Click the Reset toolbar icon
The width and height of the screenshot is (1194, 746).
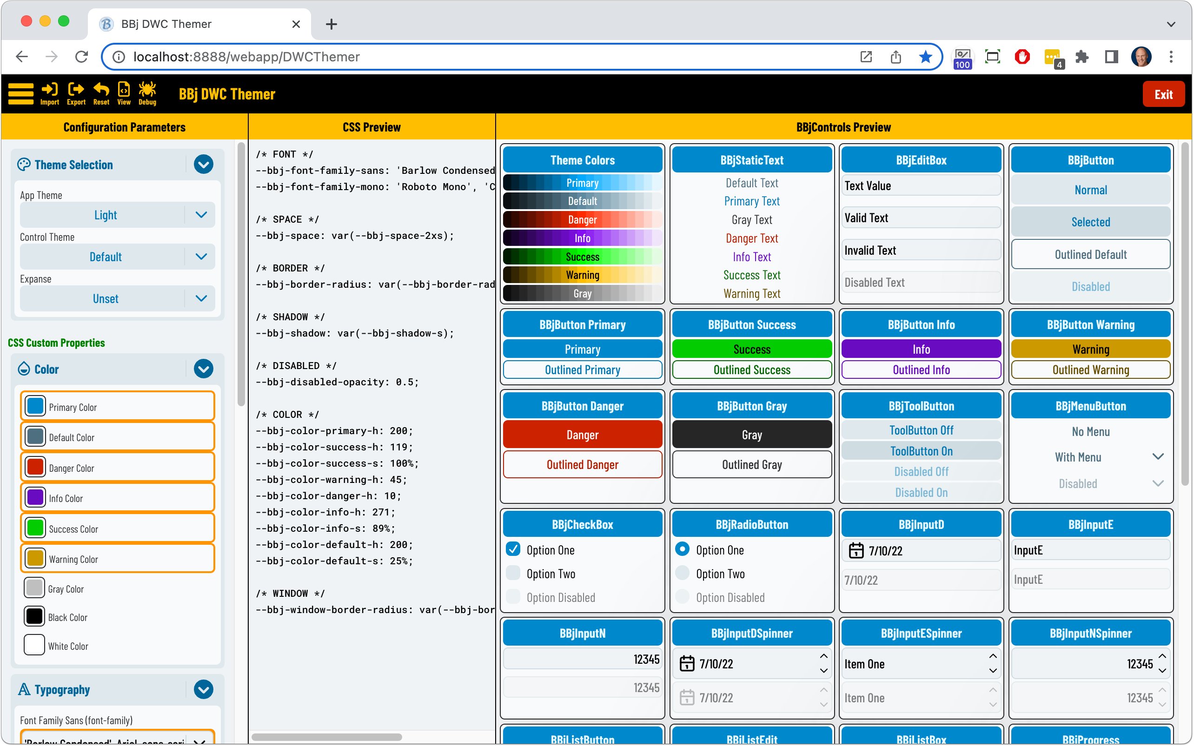click(101, 94)
